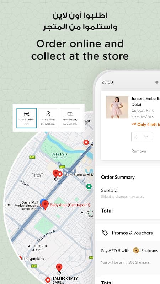The width and height of the screenshot is (160, 284).
Task: Click the Juniors Embellished product title
Action: click(146, 102)
